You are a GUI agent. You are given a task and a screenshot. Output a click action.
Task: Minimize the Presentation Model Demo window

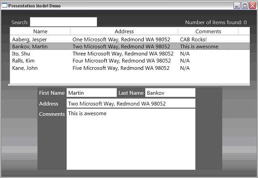coord(236,6)
